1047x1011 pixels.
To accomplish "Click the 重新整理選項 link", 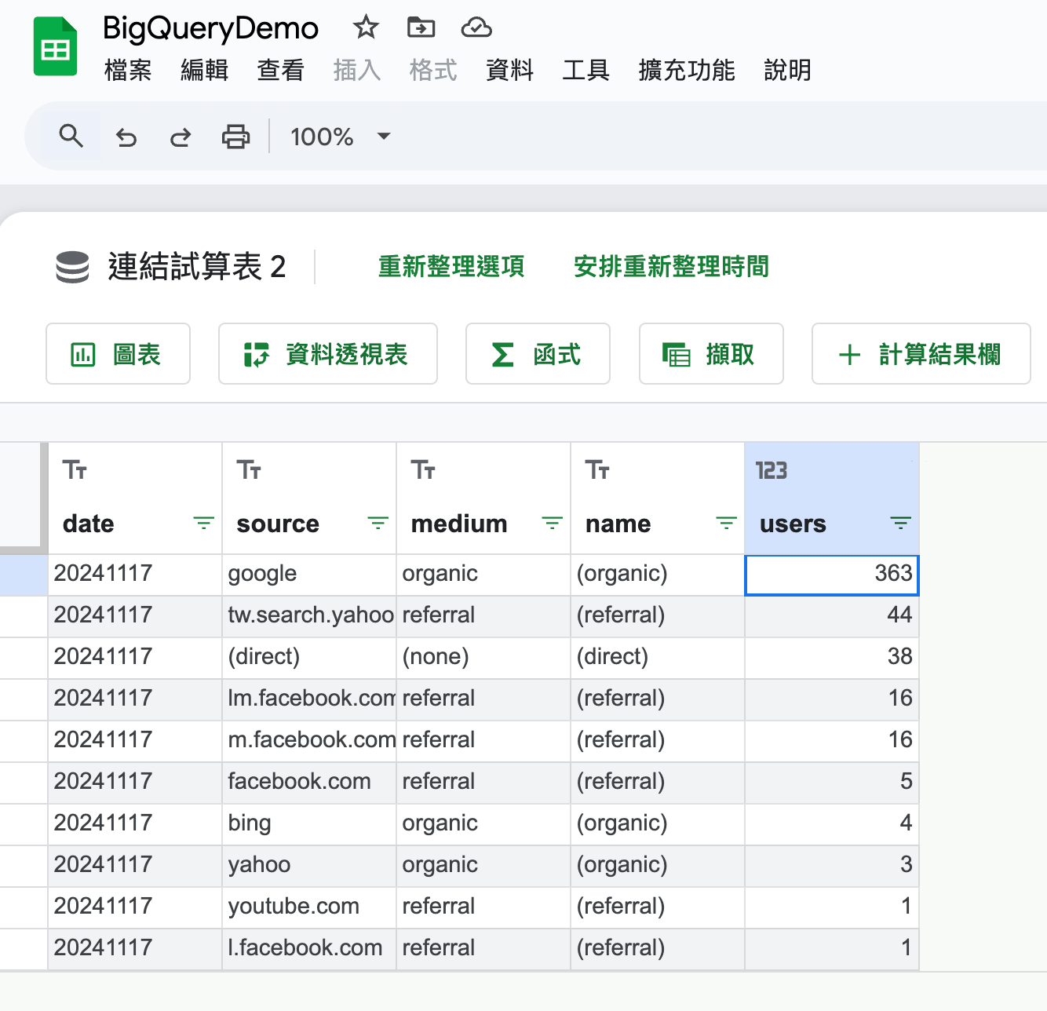I will pyautogui.click(x=451, y=267).
